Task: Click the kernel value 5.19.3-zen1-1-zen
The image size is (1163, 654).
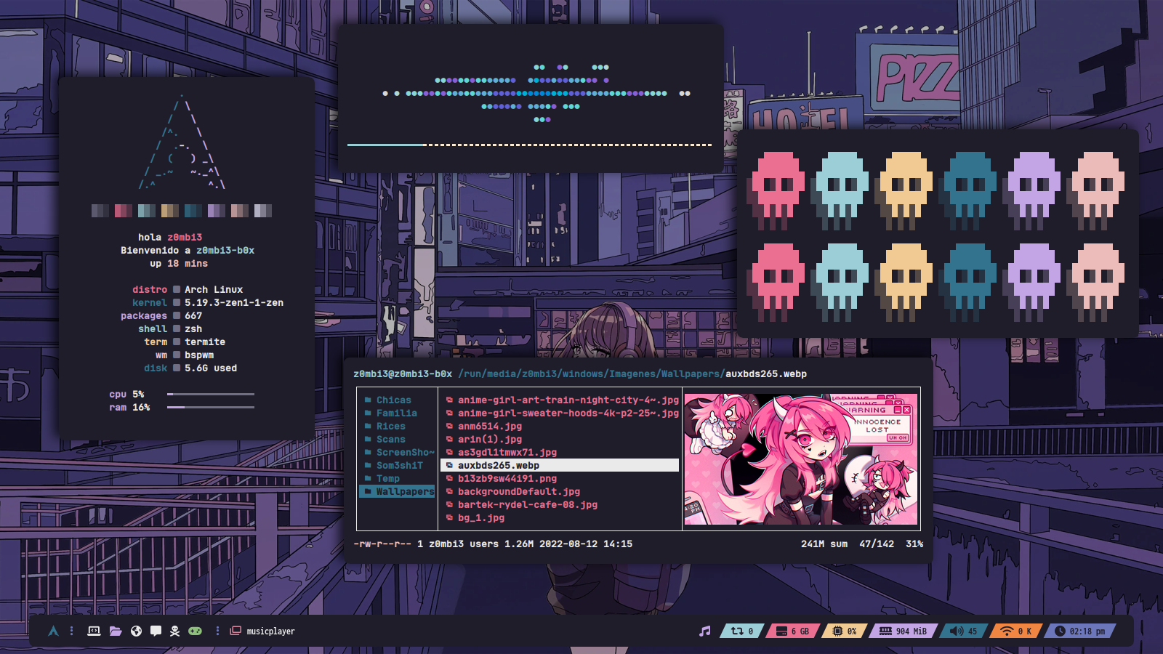Action: tap(234, 302)
